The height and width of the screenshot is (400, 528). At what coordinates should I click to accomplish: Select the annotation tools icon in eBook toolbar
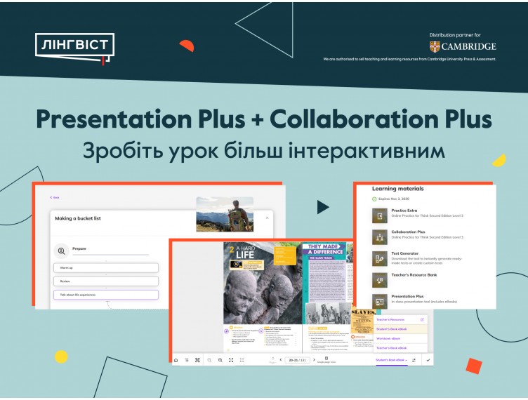pyautogui.click(x=198, y=360)
